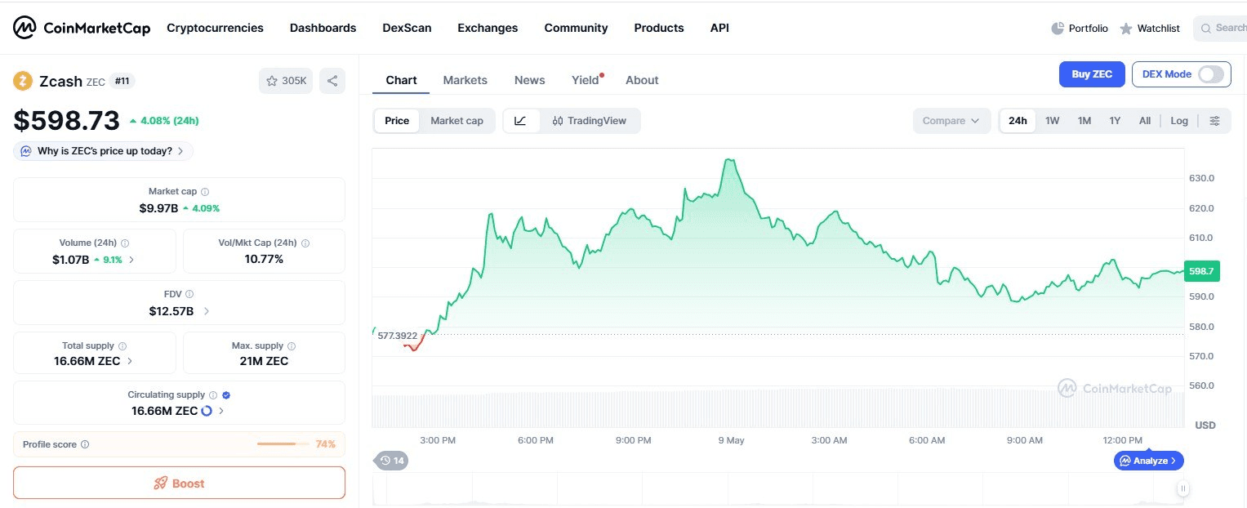1247x508 pixels.
Task: Click in the search field
Action: pyautogui.click(x=1220, y=28)
